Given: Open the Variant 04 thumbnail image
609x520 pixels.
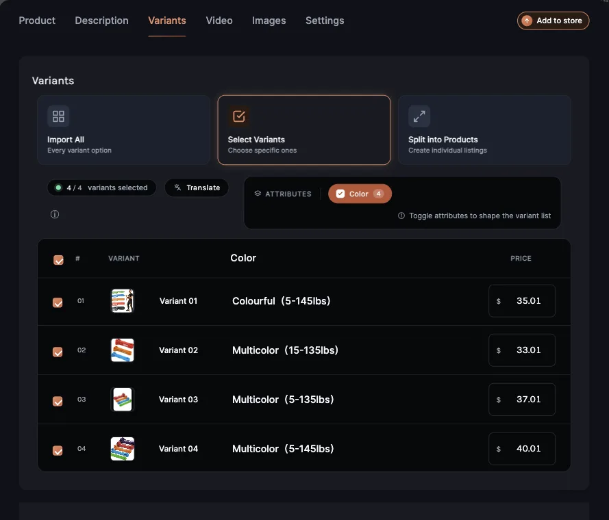Looking at the screenshot, I should pyautogui.click(x=123, y=449).
